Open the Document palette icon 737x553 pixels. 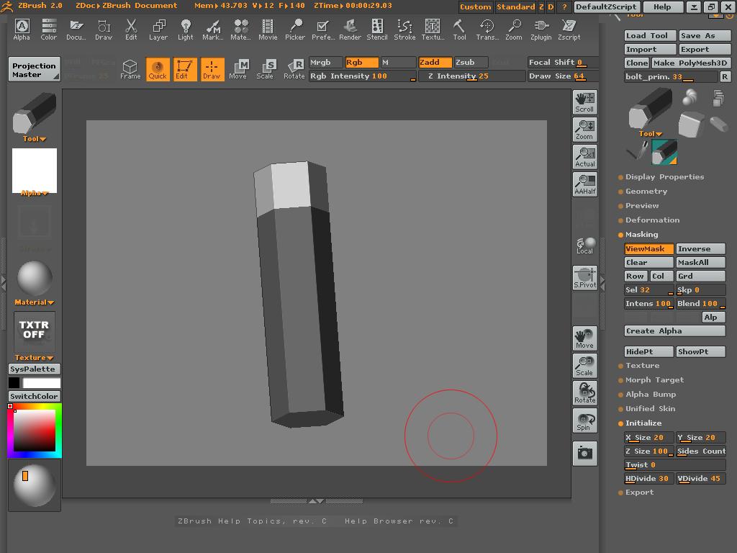click(x=76, y=30)
